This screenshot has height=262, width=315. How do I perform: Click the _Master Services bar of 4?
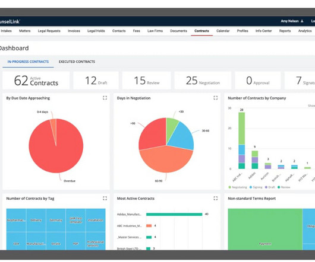pos(149,237)
